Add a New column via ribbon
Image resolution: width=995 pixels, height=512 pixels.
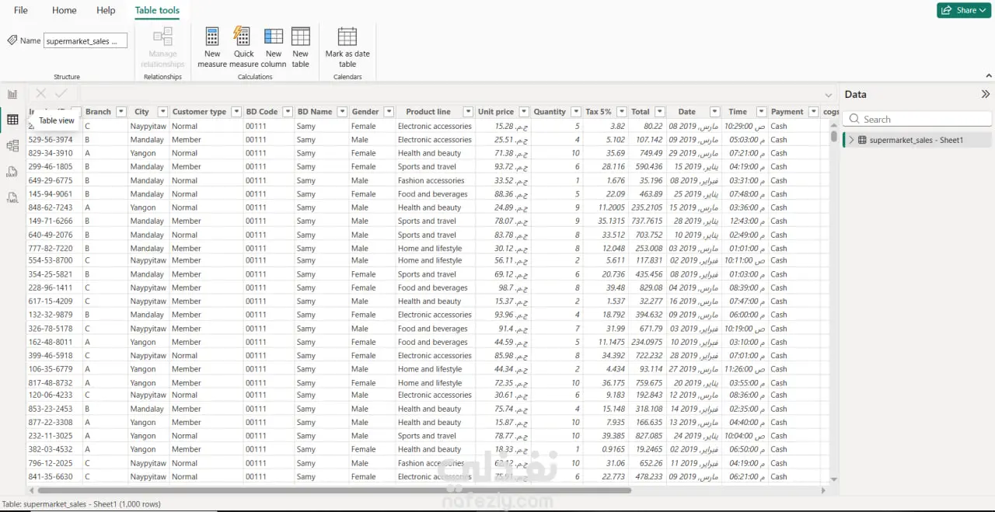coord(274,47)
